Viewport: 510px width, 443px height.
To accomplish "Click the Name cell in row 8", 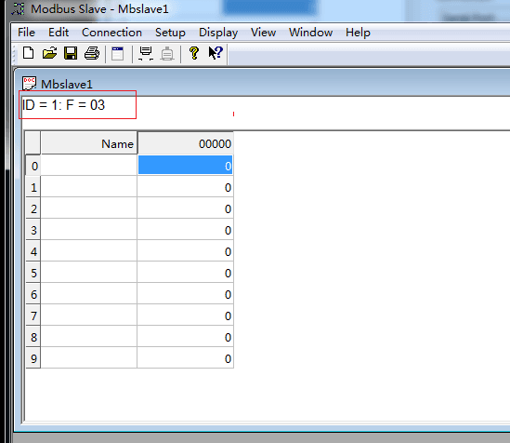I will click(89, 336).
